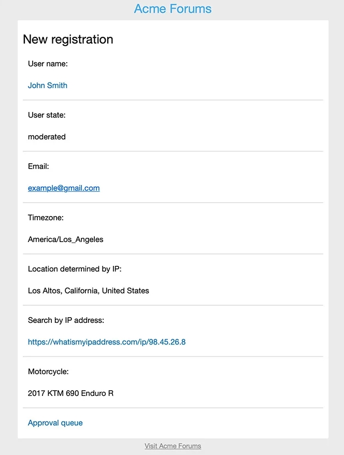Click the 'Timezone:' label
The width and height of the screenshot is (344, 455).
click(x=46, y=218)
